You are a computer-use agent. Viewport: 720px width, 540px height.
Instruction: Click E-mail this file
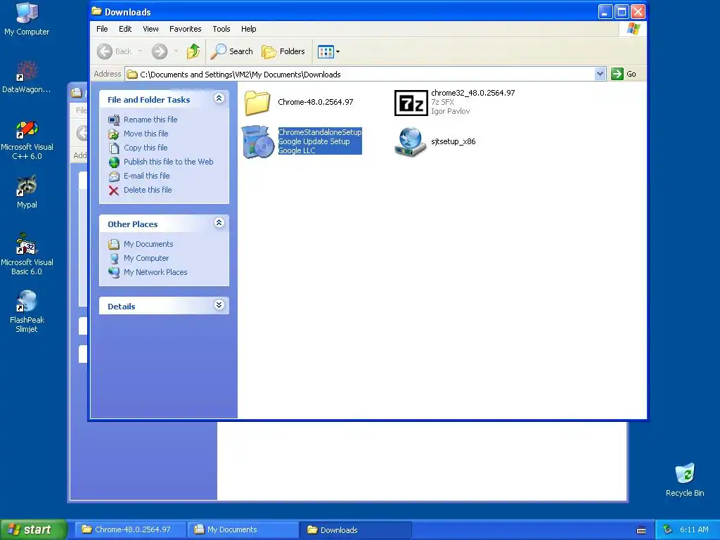[x=146, y=176]
